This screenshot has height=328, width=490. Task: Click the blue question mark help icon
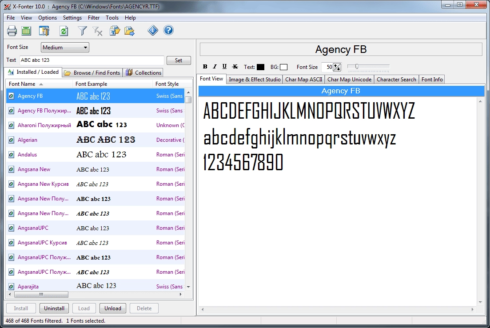pos(168,30)
